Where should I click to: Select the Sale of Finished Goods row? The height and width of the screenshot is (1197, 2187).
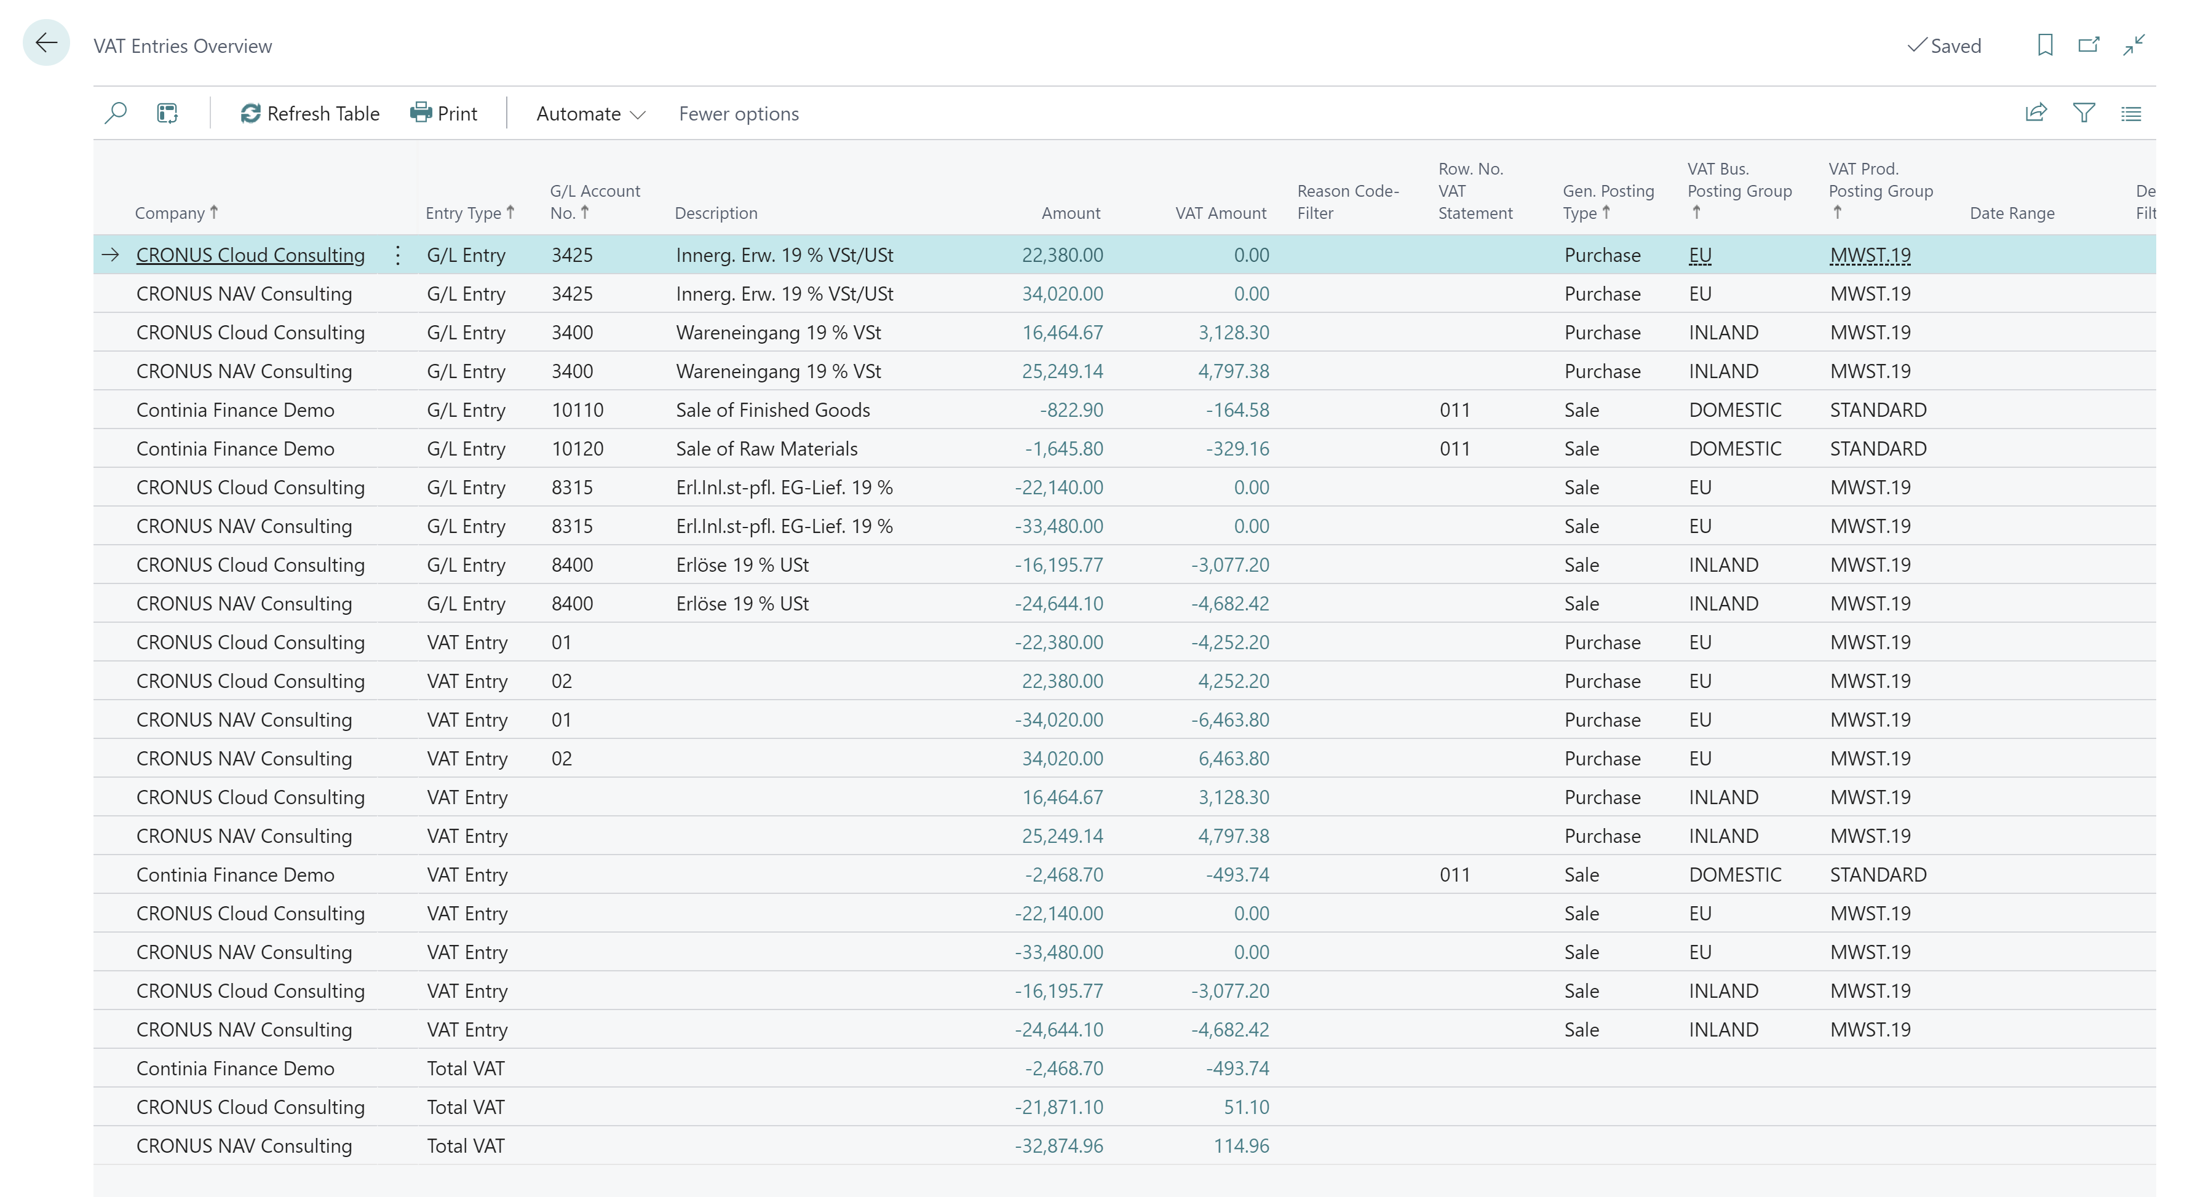[x=1124, y=410]
